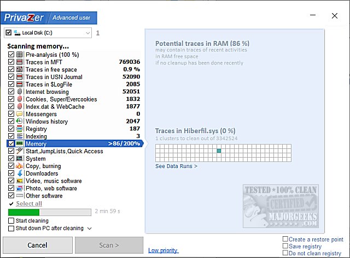Enable the Save registry checkbox
350x258 pixels.
tap(285, 246)
